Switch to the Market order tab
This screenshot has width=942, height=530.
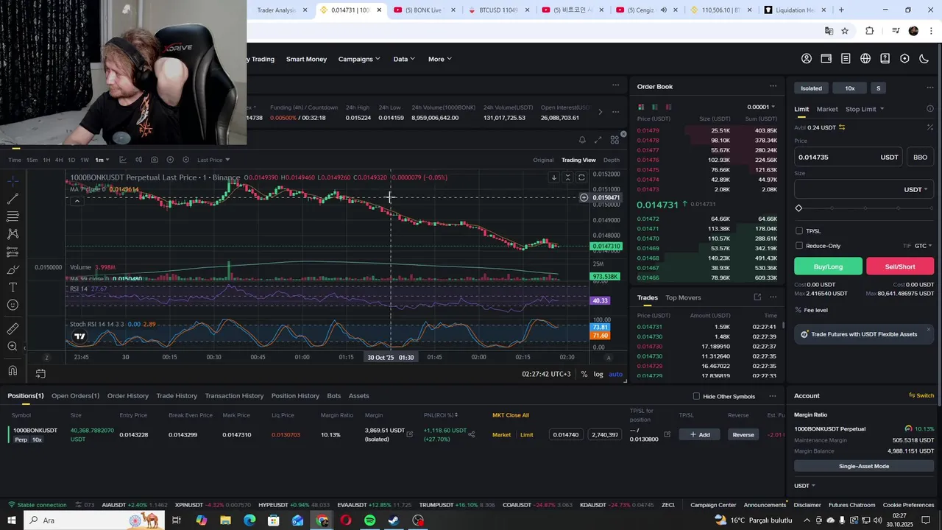pos(827,109)
